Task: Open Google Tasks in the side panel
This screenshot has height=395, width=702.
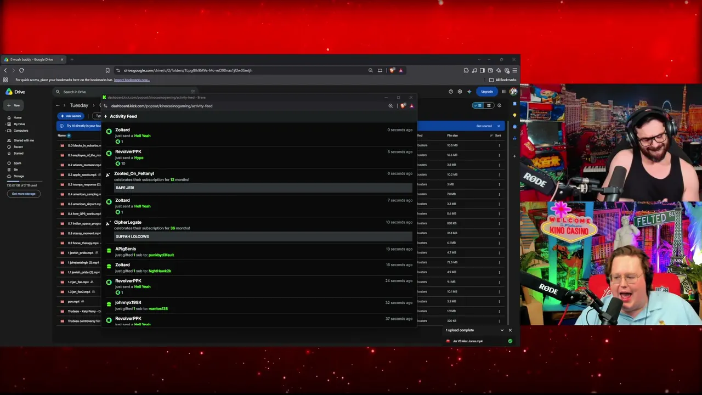Action: tap(514, 126)
